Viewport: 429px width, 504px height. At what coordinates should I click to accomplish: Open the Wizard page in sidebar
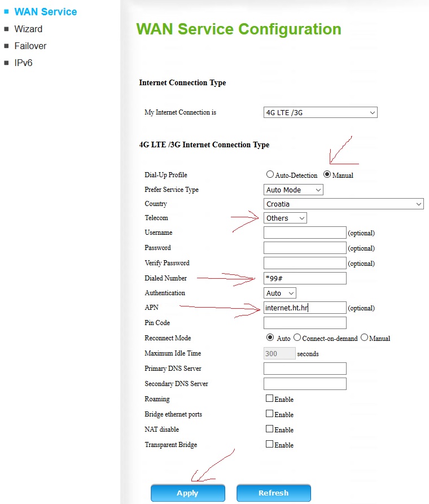pos(28,29)
